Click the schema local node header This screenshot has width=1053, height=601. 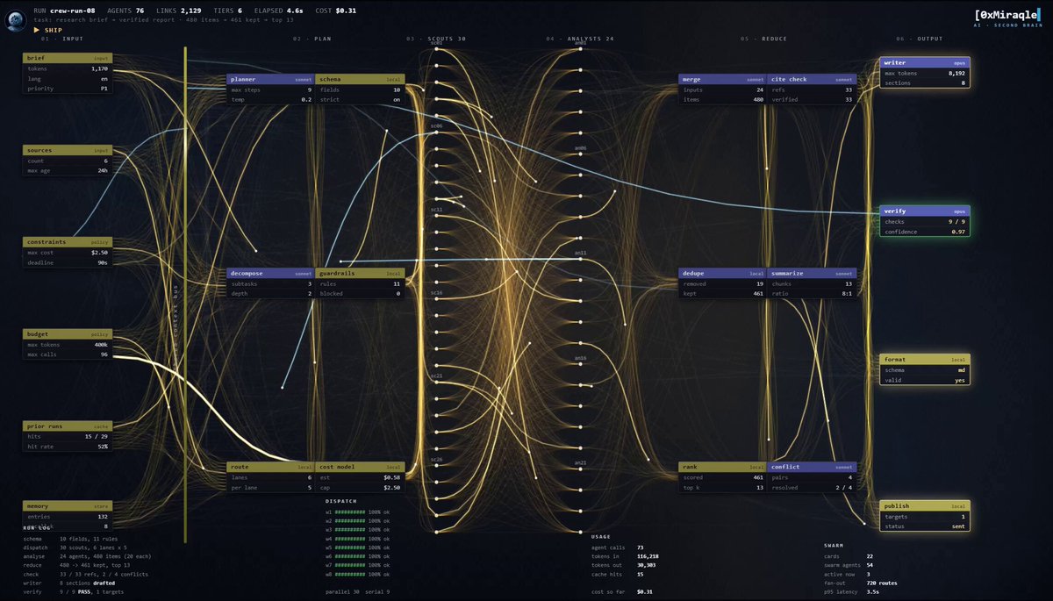360,79
